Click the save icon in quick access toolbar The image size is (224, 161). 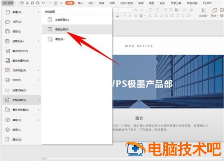click(x=22, y=3)
